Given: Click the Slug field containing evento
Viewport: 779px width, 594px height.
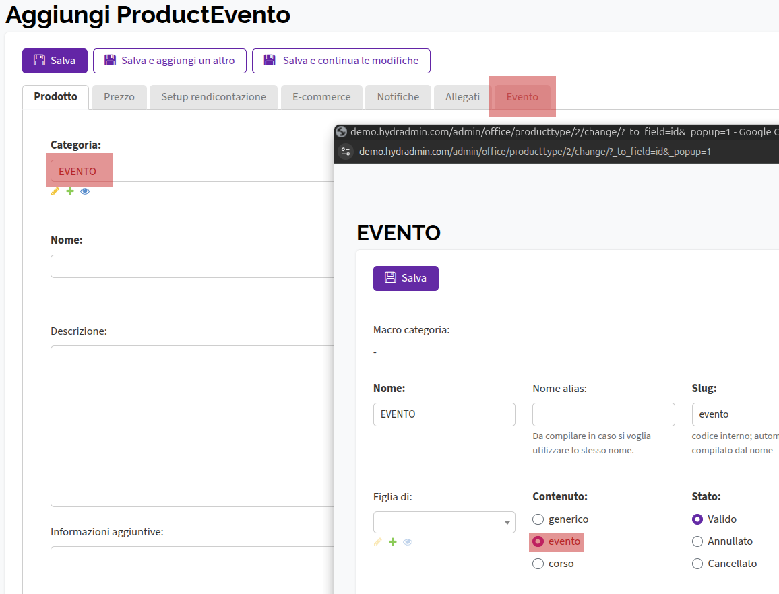Looking at the screenshot, I should [x=735, y=414].
